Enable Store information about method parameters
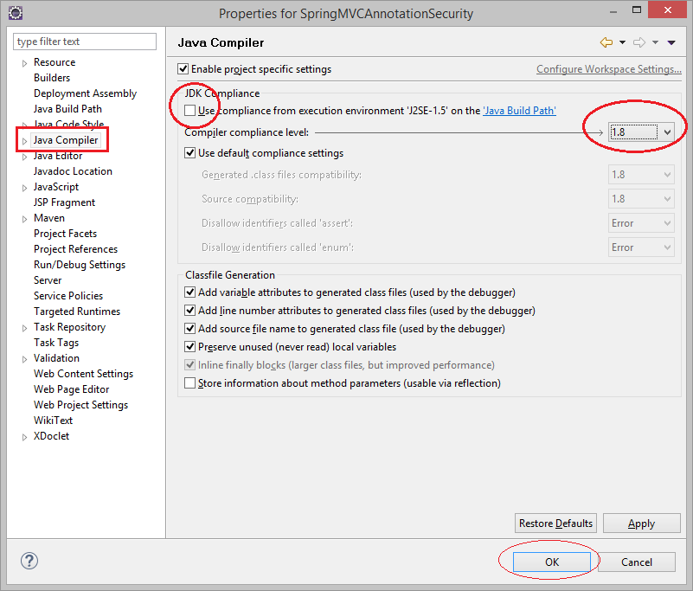693x591 pixels. click(190, 382)
